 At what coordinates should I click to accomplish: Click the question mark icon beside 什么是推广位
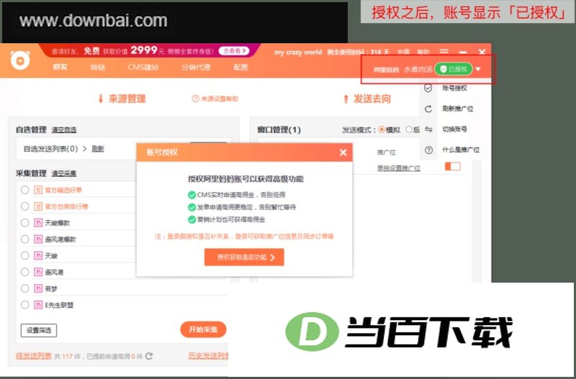click(428, 150)
